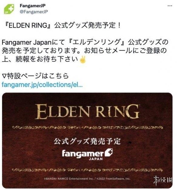
Task: Click the watermark logo on the image corner
Action: pyautogui.click(x=163, y=180)
